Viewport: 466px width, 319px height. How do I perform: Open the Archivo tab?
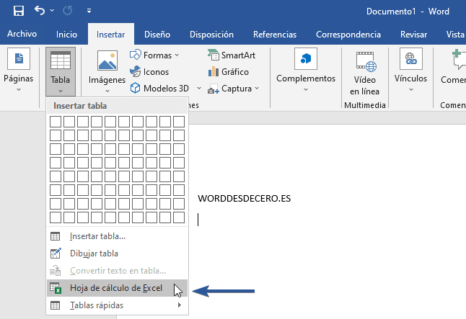[x=22, y=34]
